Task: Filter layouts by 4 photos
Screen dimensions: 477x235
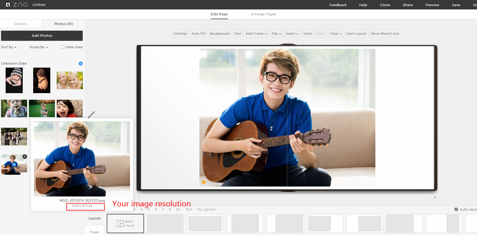Action: pyautogui.click(x=141, y=209)
